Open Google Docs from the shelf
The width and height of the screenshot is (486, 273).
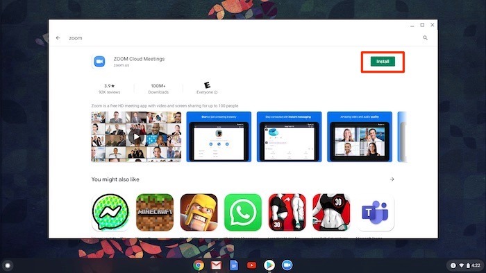[x=234, y=265]
